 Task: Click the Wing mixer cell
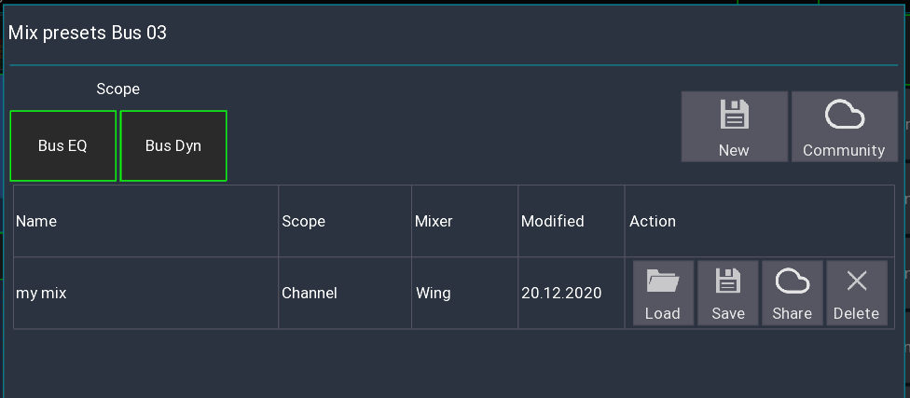(433, 293)
